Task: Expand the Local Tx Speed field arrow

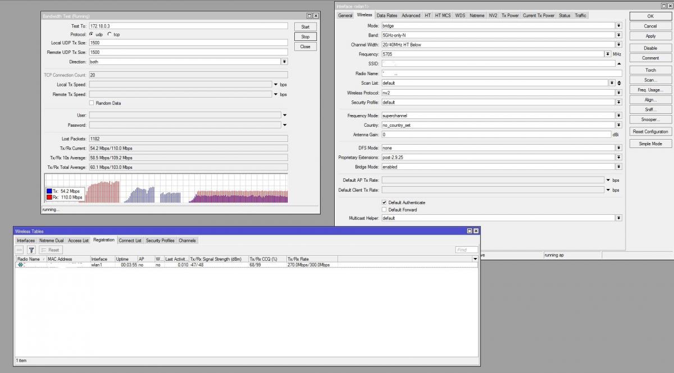Action: pyautogui.click(x=276, y=85)
